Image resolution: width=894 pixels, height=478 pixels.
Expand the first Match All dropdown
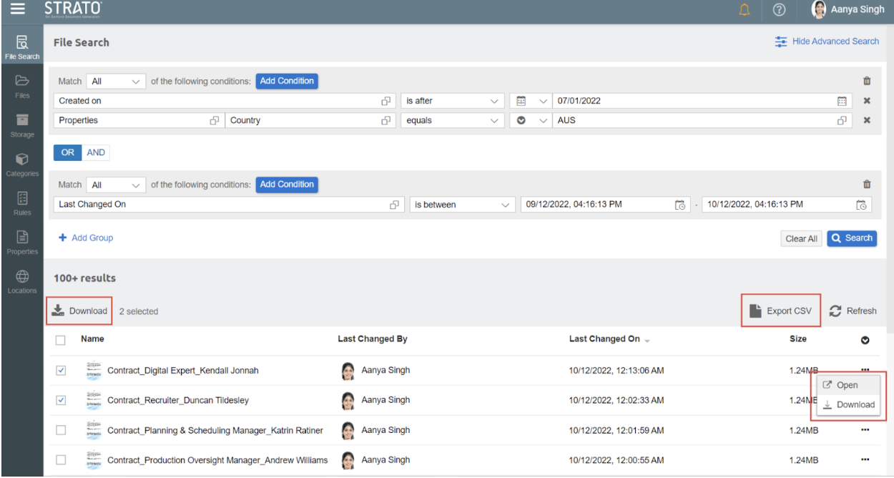coord(117,82)
